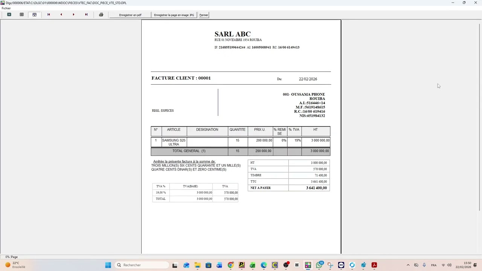Click the invoice date 22/02/2026
The image size is (482, 271).
[x=308, y=79]
